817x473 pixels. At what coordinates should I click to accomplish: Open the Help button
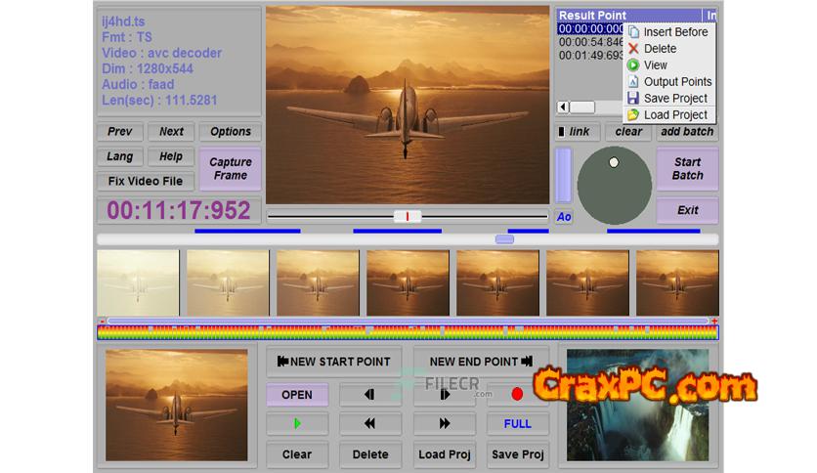tap(171, 156)
